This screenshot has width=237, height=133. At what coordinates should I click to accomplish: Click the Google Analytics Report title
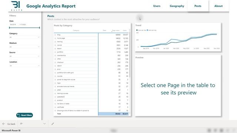(x=51, y=6)
